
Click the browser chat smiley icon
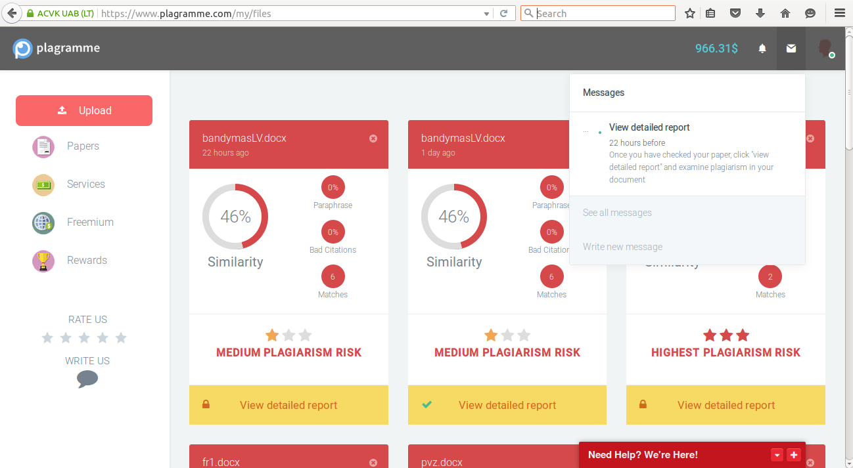click(x=810, y=13)
